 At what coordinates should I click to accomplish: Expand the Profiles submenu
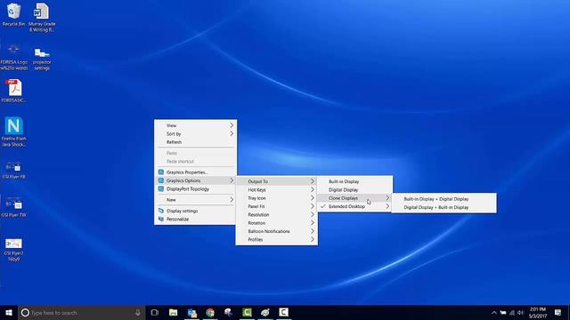(x=277, y=239)
